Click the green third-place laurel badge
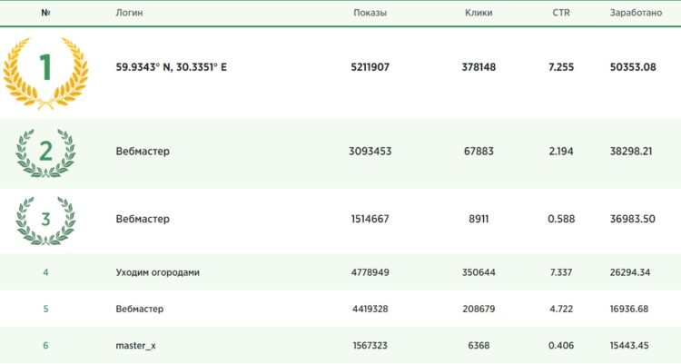Viewport: 681px width, 364px height. click(45, 220)
